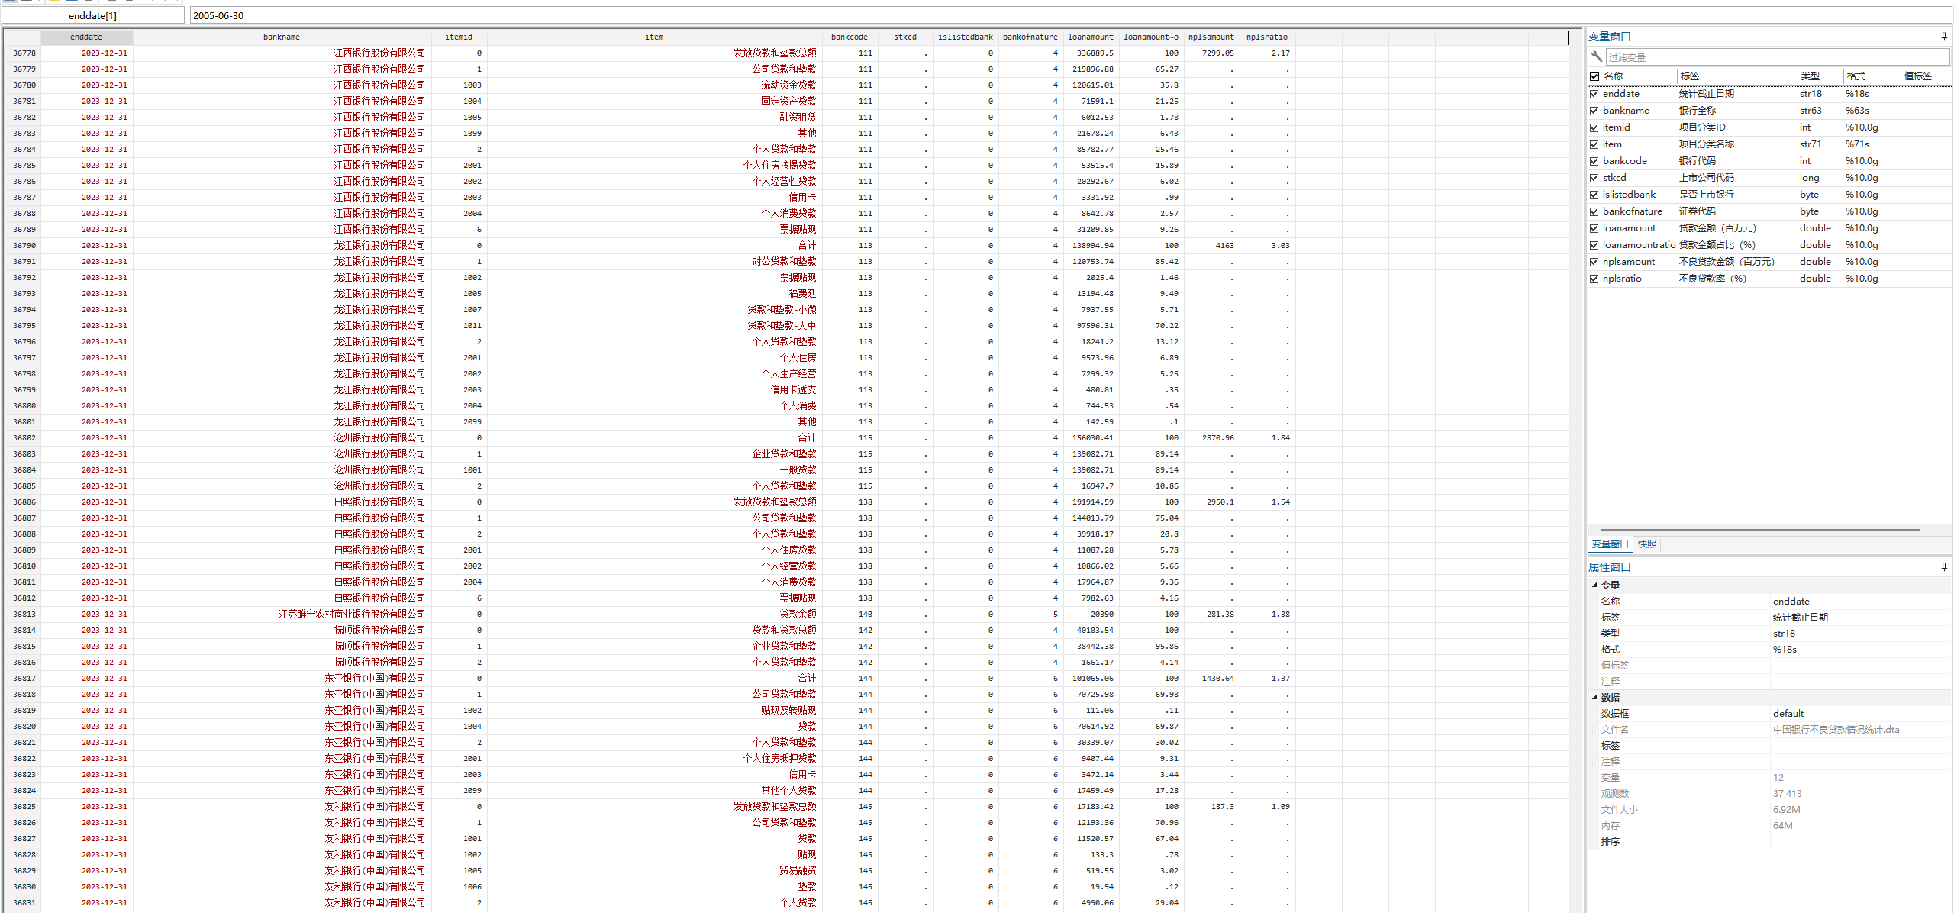
Task: Toggle the stkcd variable checkbox
Action: click(x=1594, y=178)
